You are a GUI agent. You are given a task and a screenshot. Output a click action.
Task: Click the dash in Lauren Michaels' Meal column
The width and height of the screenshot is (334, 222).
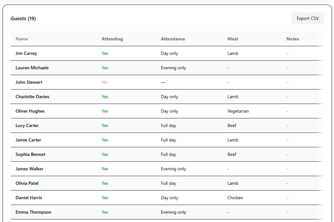click(228, 68)
